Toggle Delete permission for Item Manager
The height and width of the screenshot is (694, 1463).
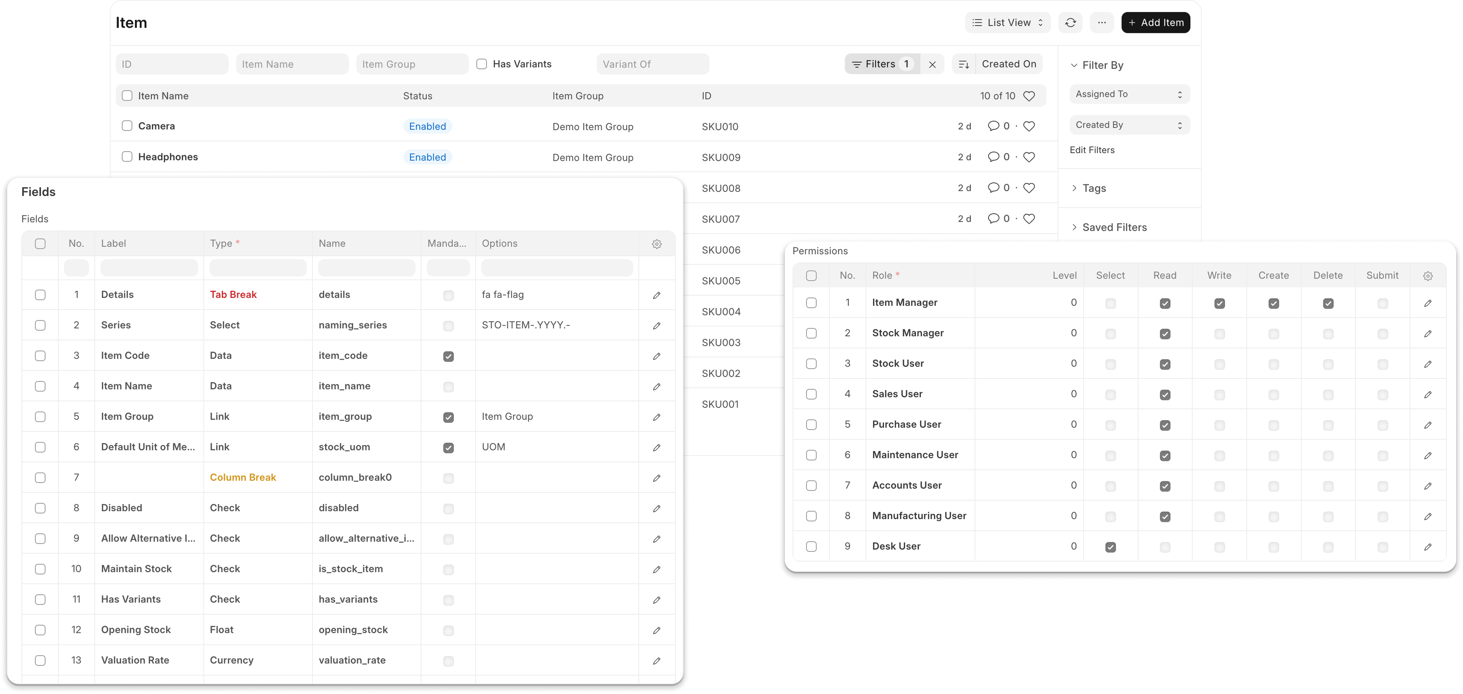point(1328,304)
